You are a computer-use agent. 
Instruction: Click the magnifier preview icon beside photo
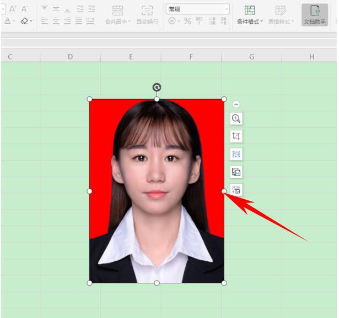coord(236,119)
